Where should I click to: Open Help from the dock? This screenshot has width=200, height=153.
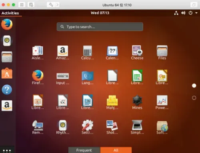(7, 89)
